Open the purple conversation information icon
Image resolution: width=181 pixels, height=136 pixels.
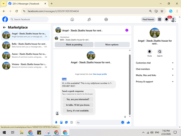(127, 30)
